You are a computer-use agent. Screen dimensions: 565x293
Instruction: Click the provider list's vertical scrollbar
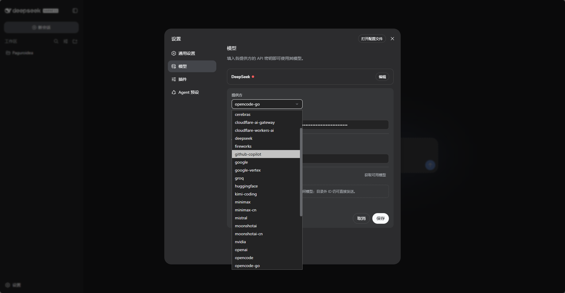pos(301,172)
